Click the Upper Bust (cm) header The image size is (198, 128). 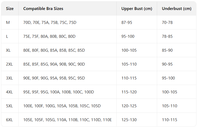[x=137, y=9]
